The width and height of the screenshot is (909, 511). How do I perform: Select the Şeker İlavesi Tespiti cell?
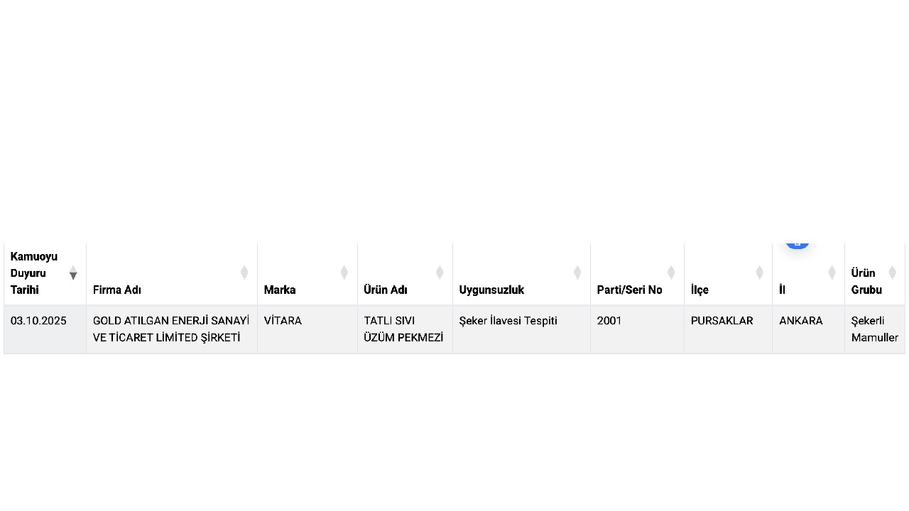pos(508,321)
